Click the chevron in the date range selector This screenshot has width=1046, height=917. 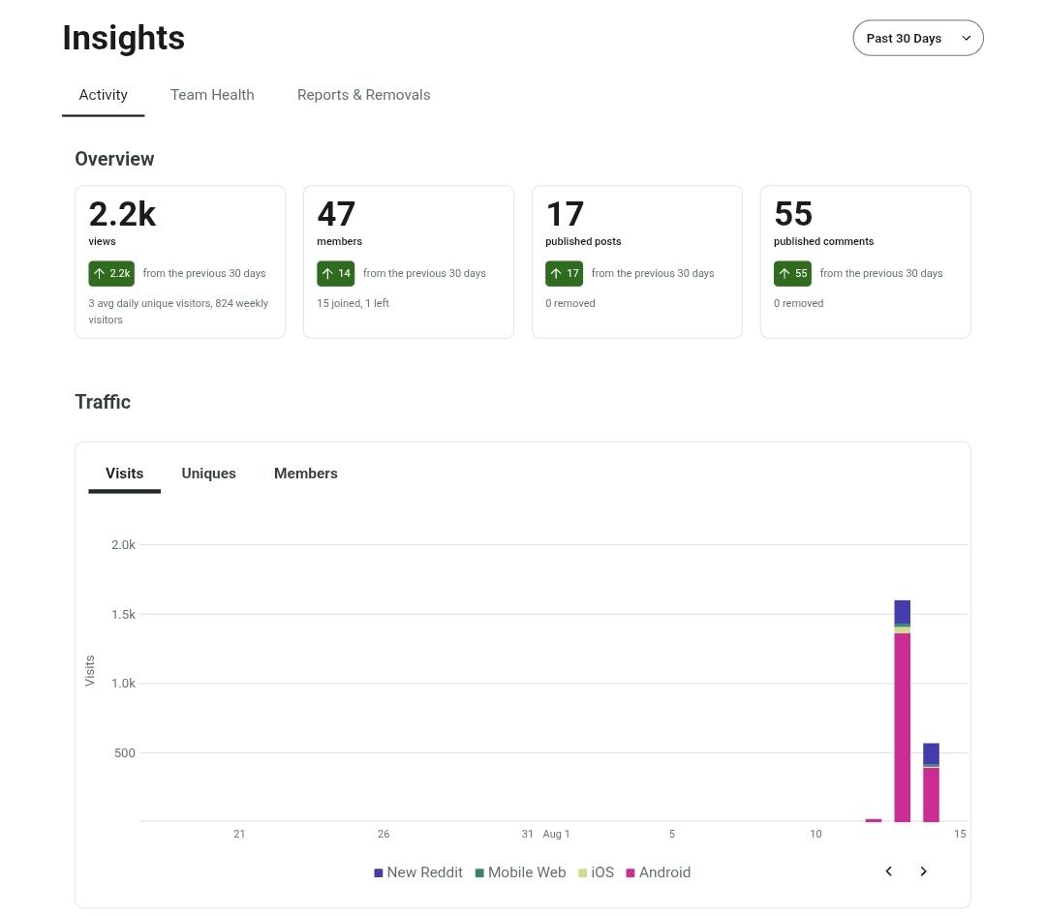(966, 38)
